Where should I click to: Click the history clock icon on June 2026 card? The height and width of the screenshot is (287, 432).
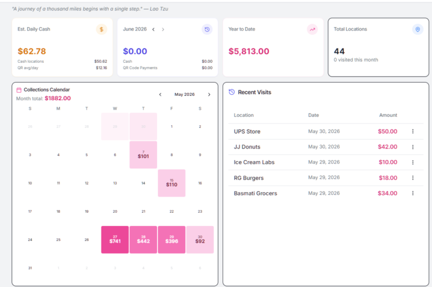[207, 29]
